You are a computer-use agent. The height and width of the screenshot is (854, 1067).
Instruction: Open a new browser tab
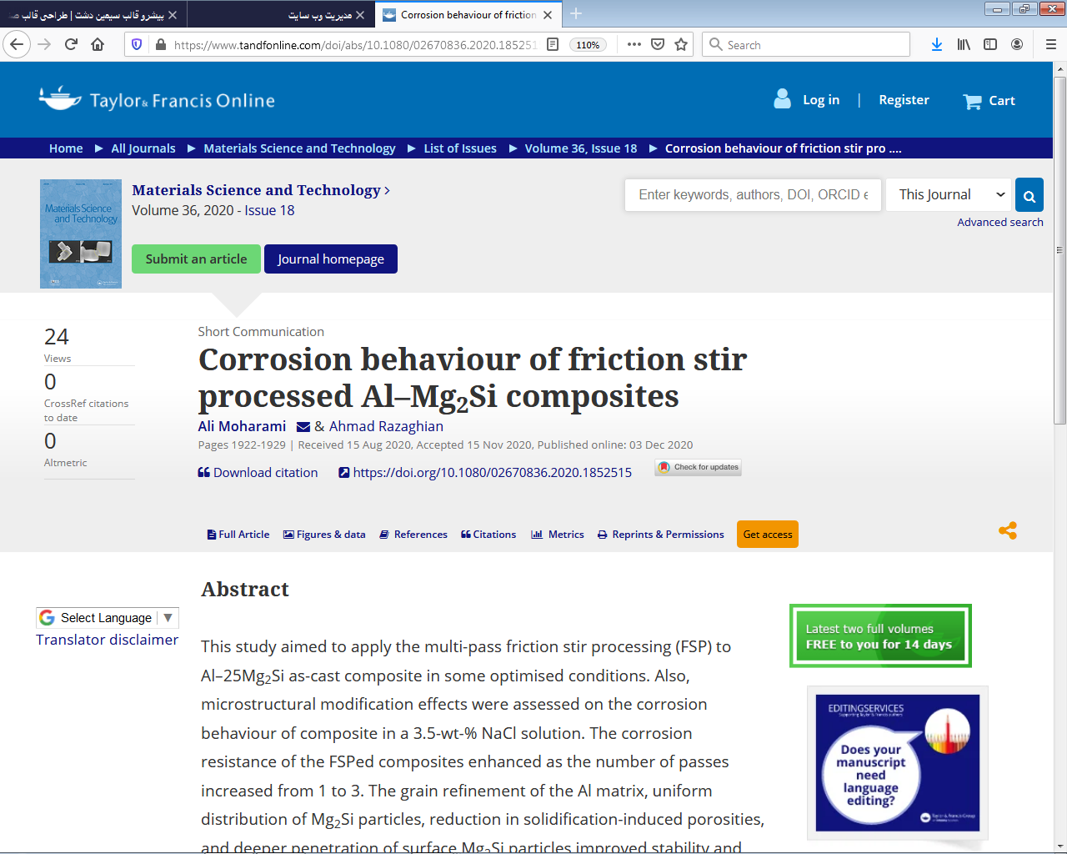576,13
